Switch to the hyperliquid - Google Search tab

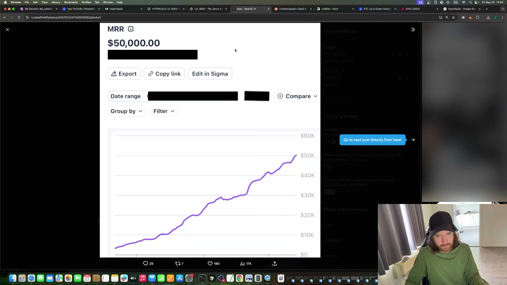point(462,9)
